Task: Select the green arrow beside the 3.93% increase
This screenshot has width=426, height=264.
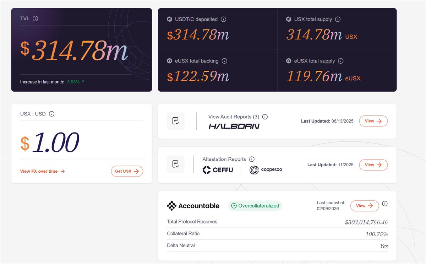Action: [83, 81]
